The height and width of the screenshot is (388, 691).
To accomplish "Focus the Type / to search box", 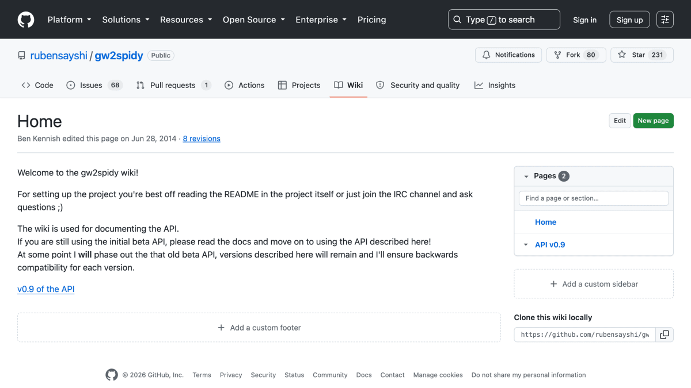I will [504, 20].
